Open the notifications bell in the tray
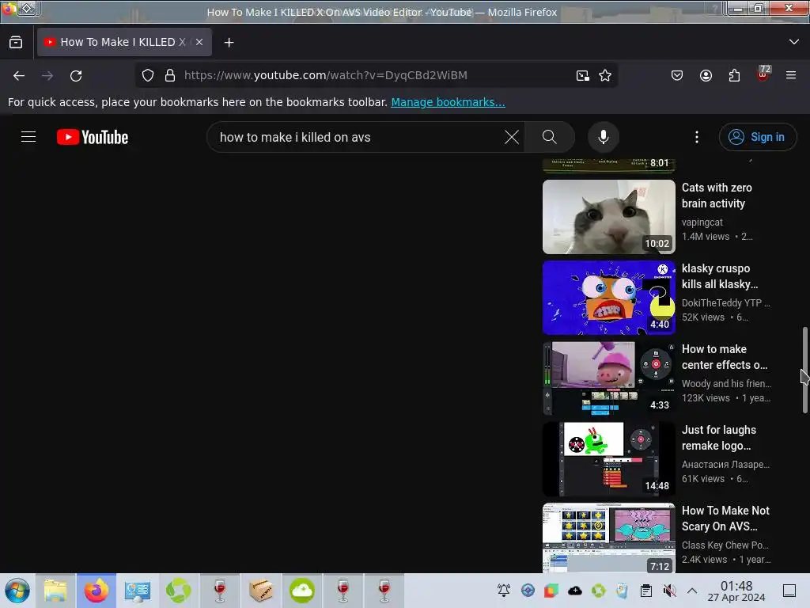The height and width of the screenshot is (608, 810). [x=504, y=591]
